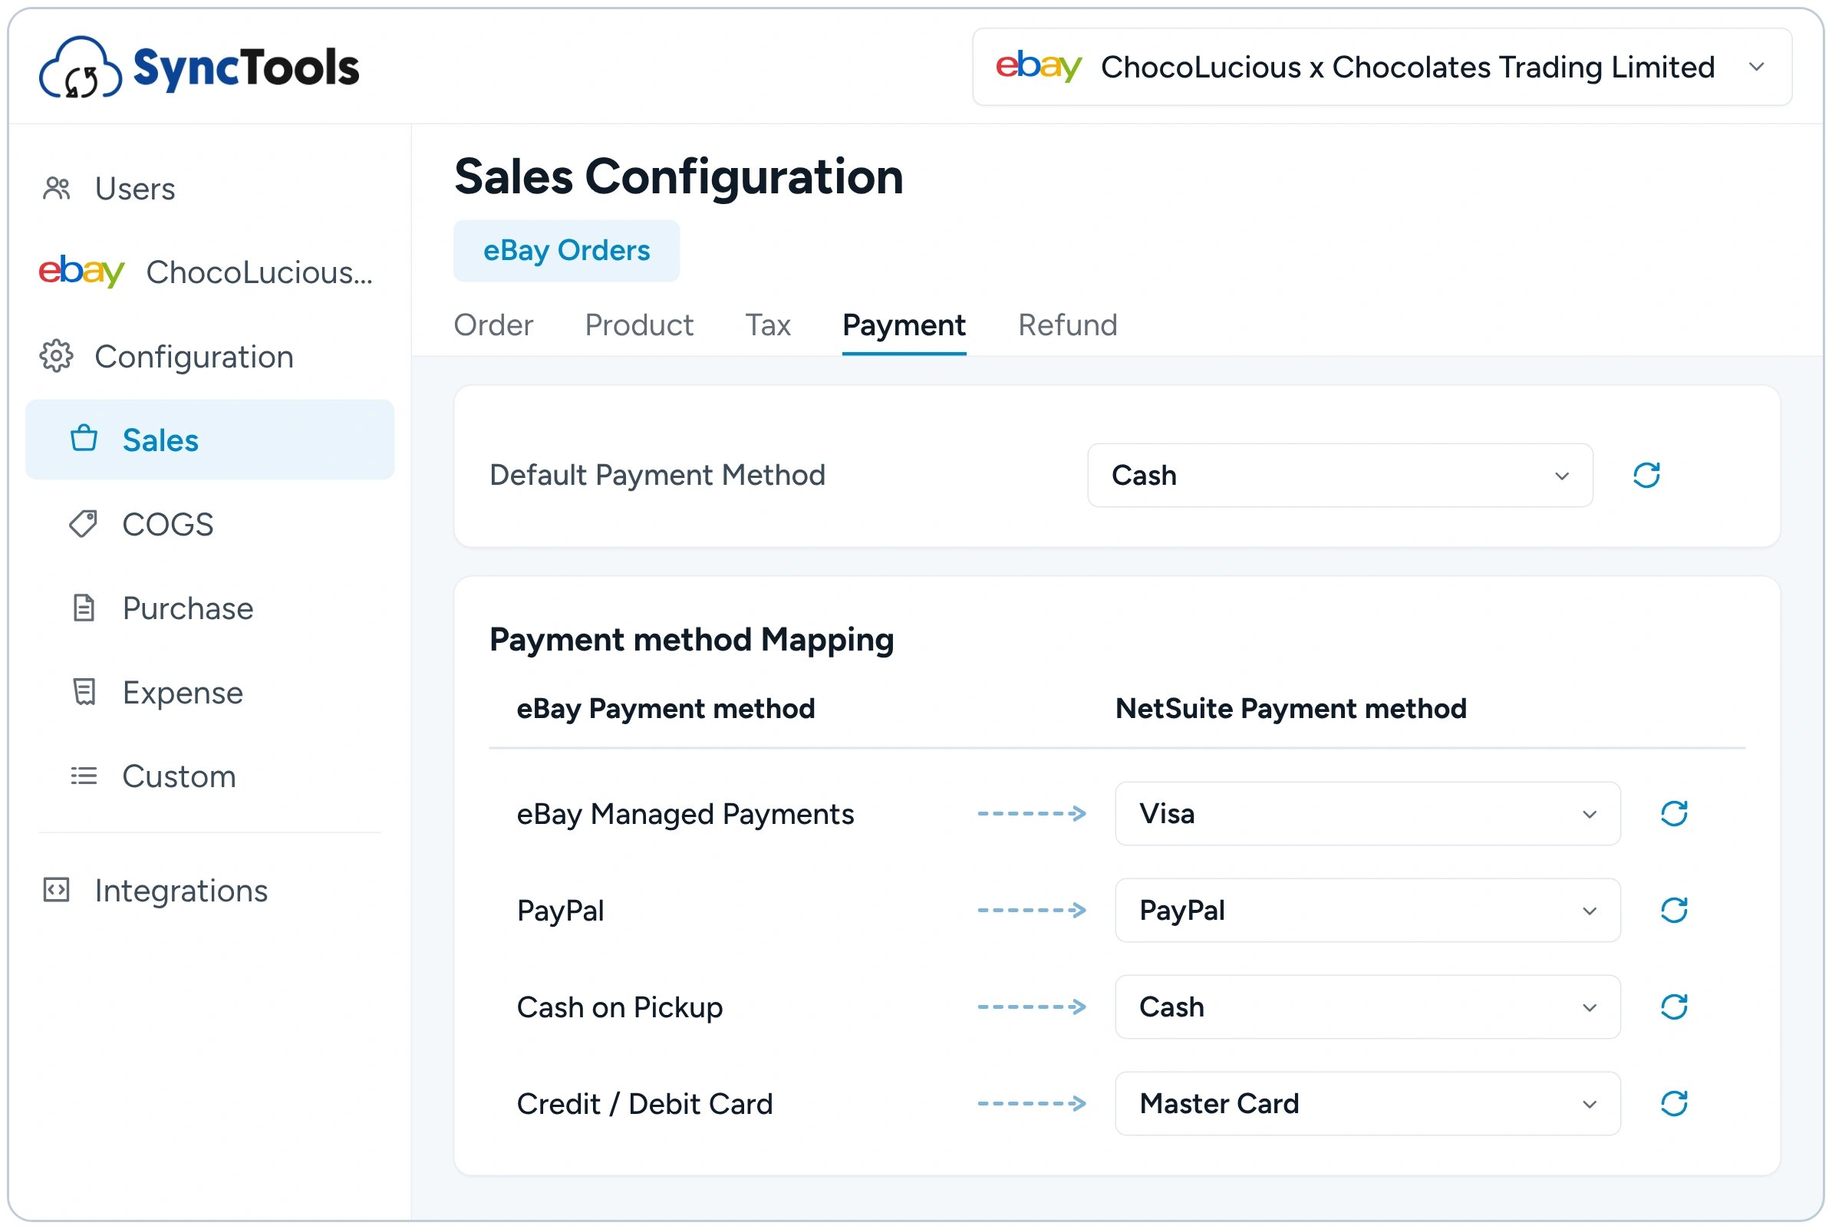Open Users in the sidebar

pos(135,189)
